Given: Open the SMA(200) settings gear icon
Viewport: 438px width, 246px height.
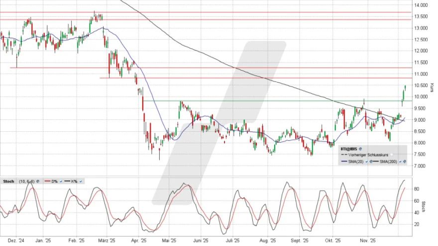Looking at the screenshot, I should pyautogui.click(x=405, y=162).
